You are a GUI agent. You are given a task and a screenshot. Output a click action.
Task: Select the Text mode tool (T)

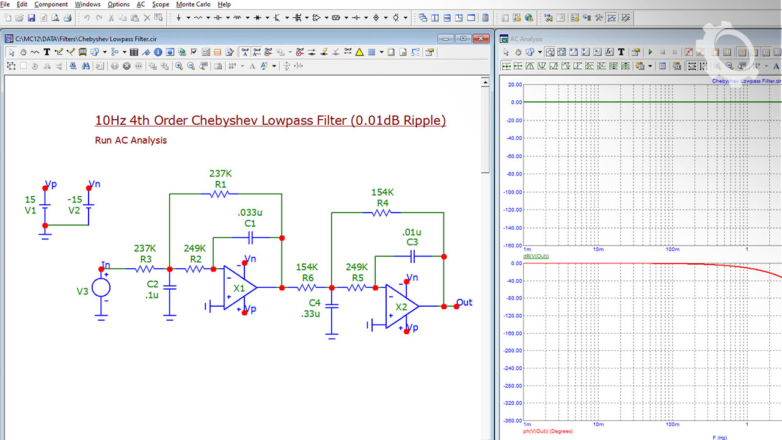point(46,53)
